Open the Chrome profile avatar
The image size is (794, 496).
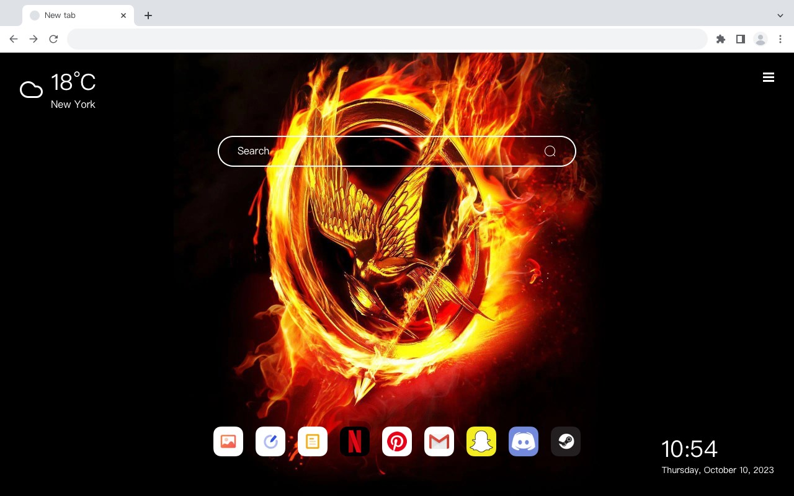point(761,39)
